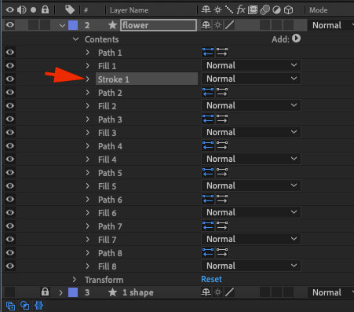Click the Label tag column header icon
The image size is (354, 312).
point(70,10)
